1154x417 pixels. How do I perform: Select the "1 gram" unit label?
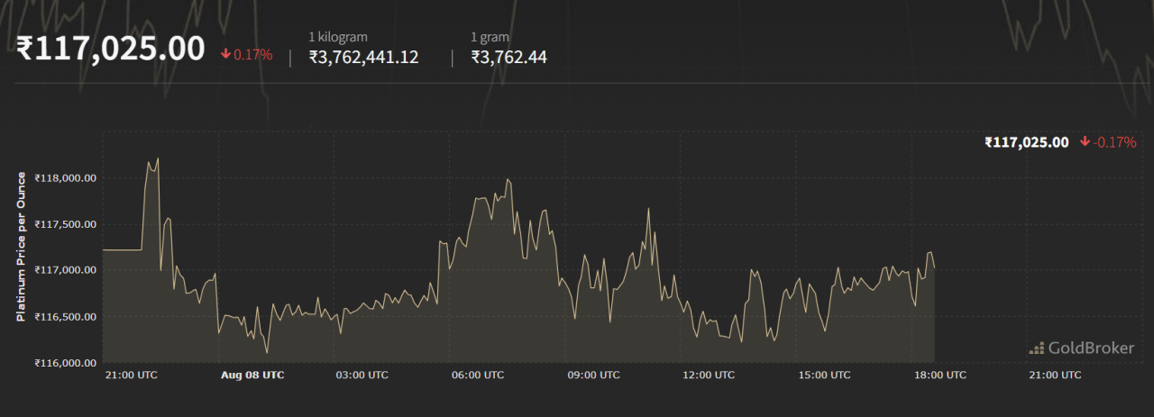[x=490, y=37]
